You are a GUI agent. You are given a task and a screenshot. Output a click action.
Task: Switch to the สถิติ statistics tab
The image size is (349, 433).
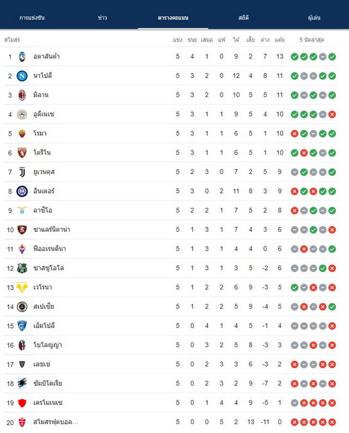point(244,17)
